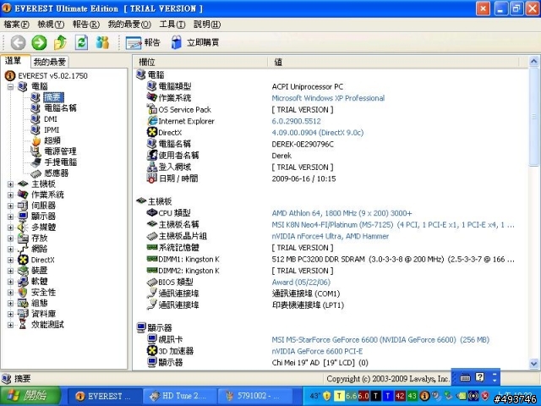541x406 pixels.
Task: Select 效能測試 benchmark tree item
Action: (x=47, y=325)
